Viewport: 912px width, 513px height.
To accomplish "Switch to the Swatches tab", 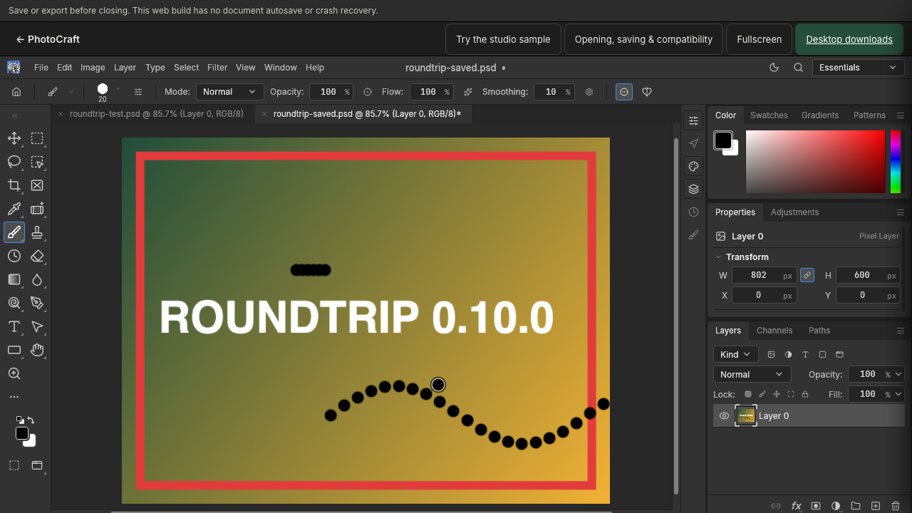I will (769, 115).
